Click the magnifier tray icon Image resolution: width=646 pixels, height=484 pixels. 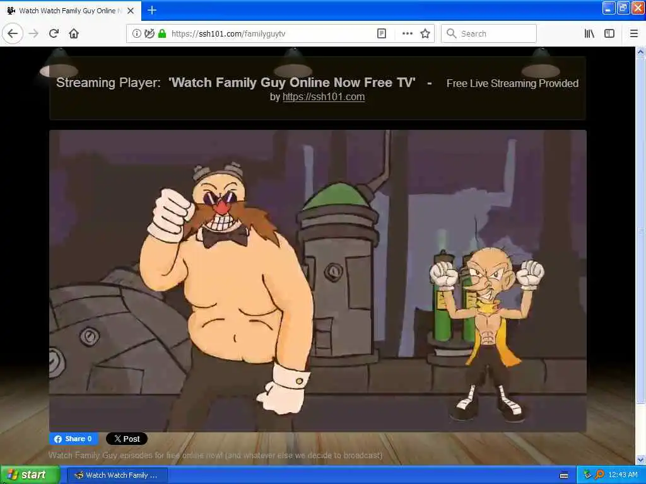pos(599,475)
